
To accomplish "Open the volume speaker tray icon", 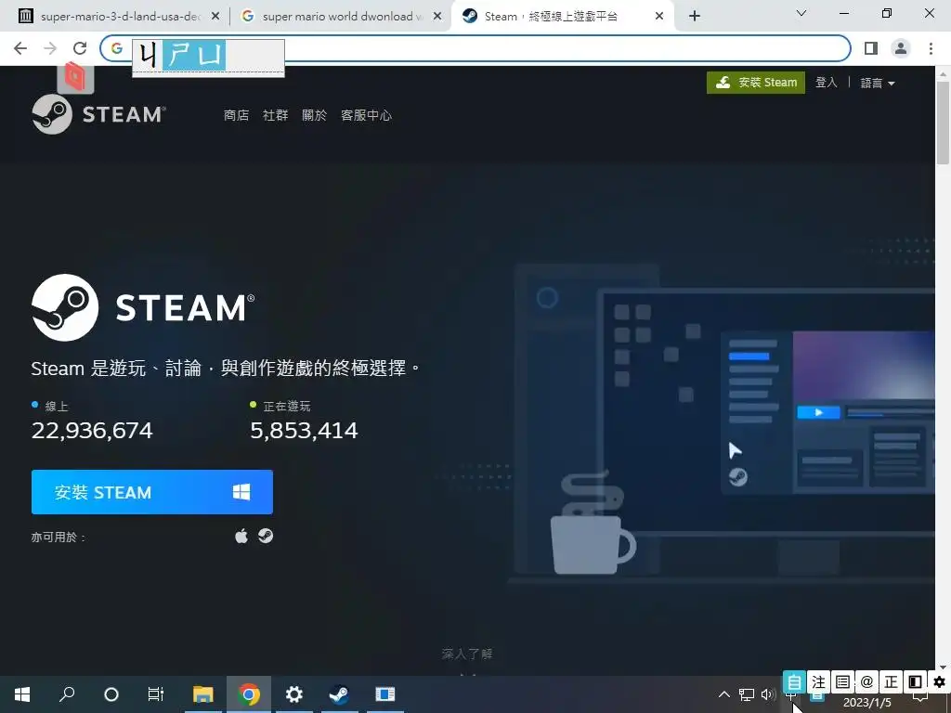I will 768,694.
